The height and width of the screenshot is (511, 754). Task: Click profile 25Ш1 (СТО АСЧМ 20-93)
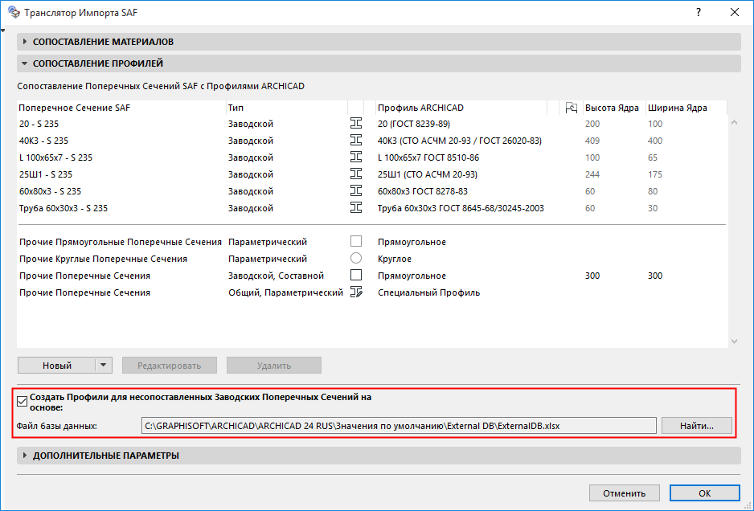(427, 174)
